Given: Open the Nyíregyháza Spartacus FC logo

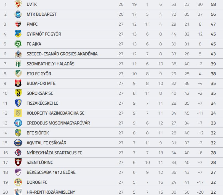Looking at the screenshot, I should click(18, 153).
